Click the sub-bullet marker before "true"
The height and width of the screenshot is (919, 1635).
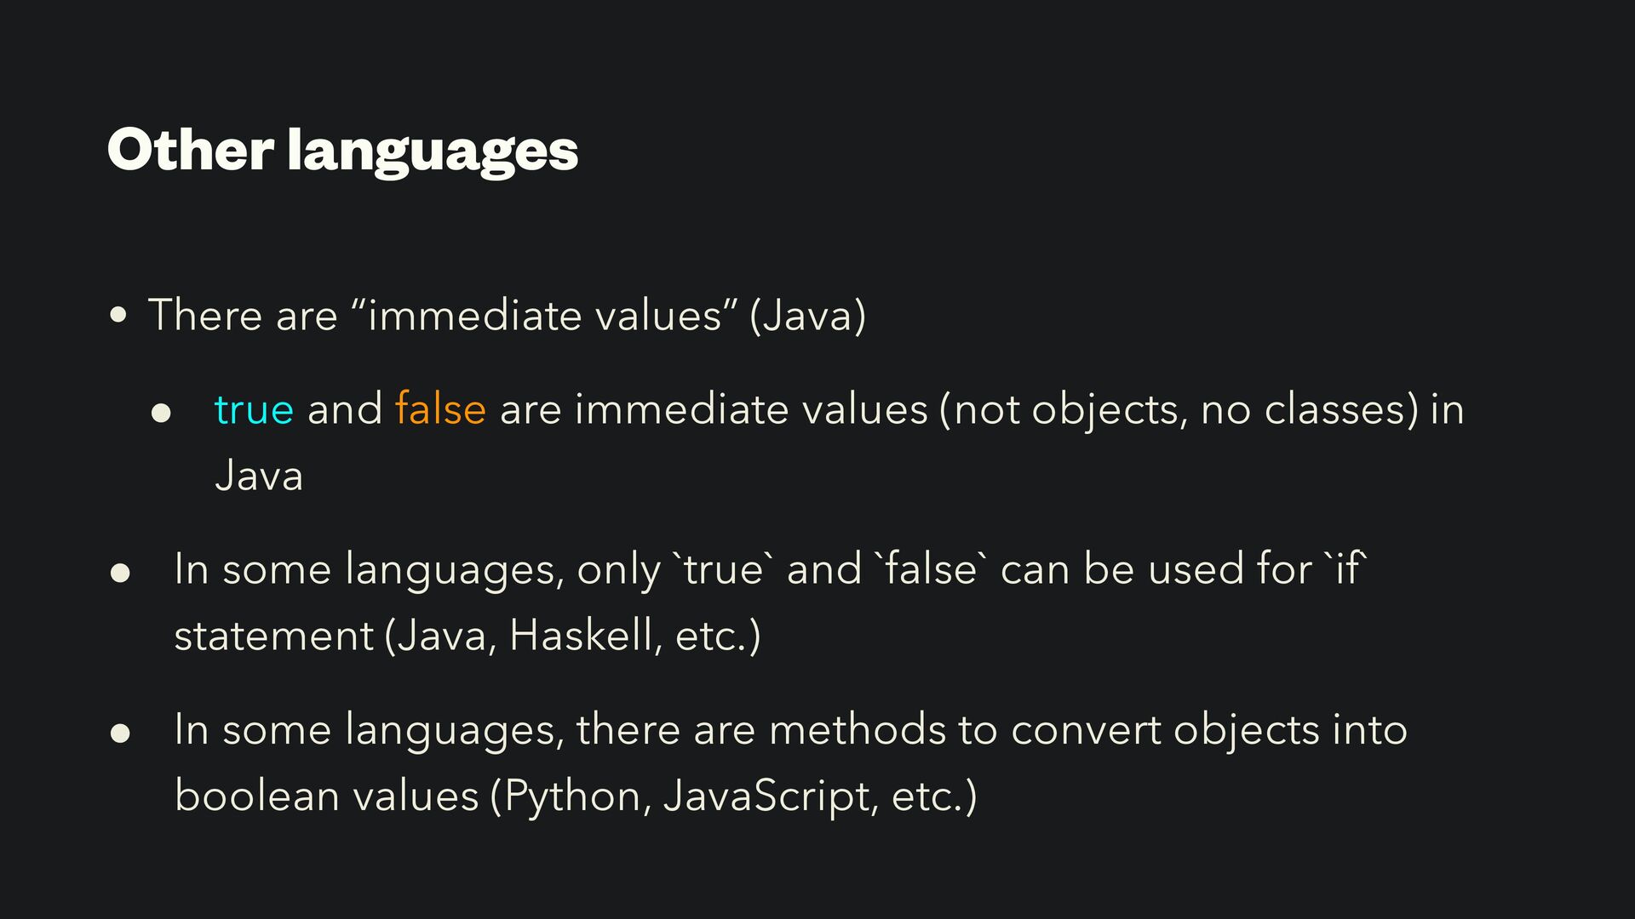tap(161, 414)
